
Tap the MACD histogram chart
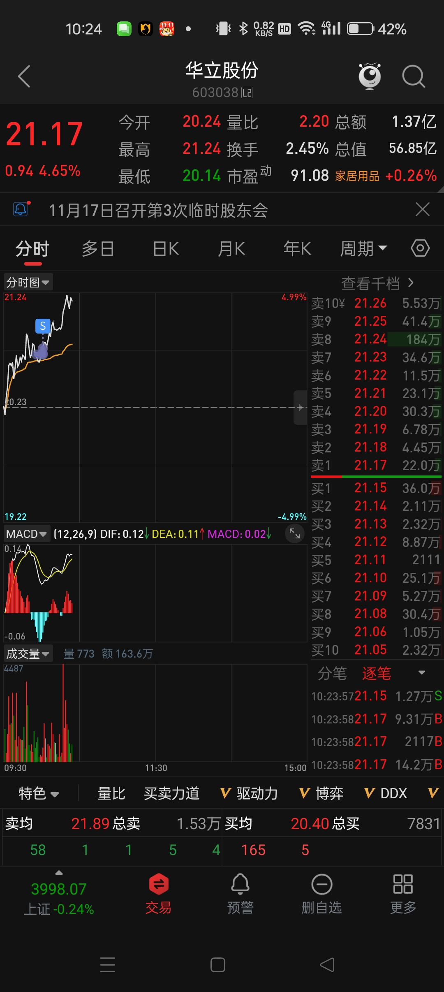[155, 593]
